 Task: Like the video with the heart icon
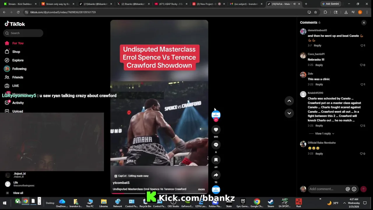coord(216,129)
